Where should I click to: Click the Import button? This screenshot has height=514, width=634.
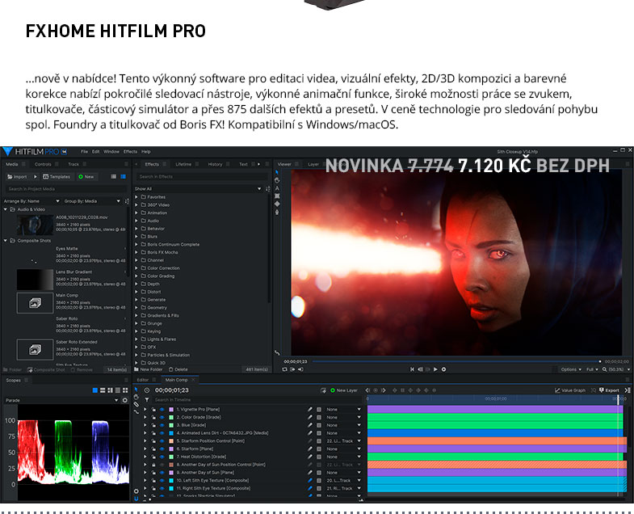pos(18,176)
